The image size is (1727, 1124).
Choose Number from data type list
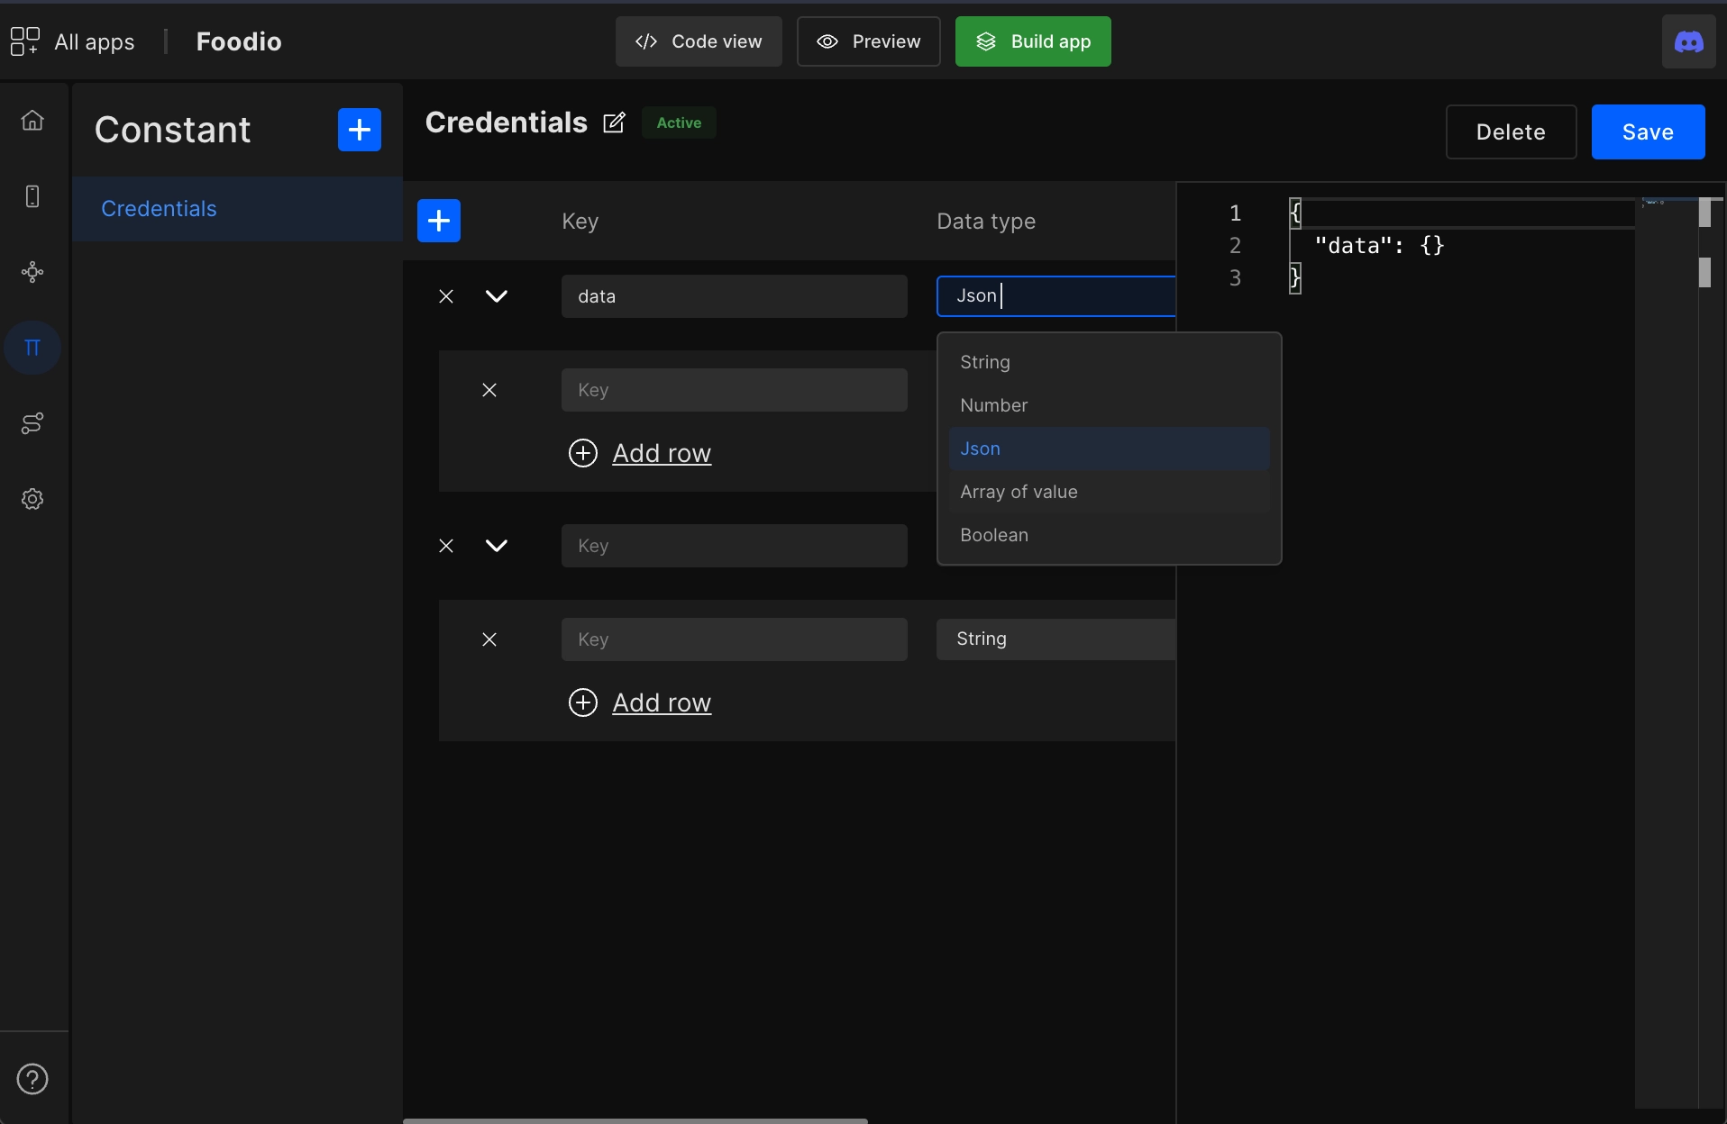[1110, 405]
